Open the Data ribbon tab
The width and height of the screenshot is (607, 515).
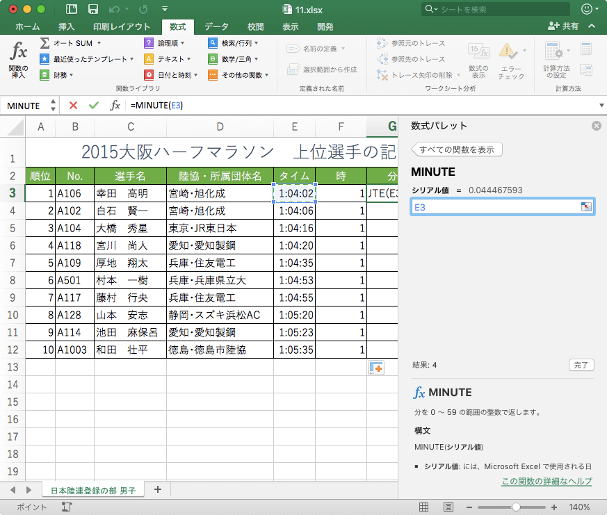tap(217, 26)
